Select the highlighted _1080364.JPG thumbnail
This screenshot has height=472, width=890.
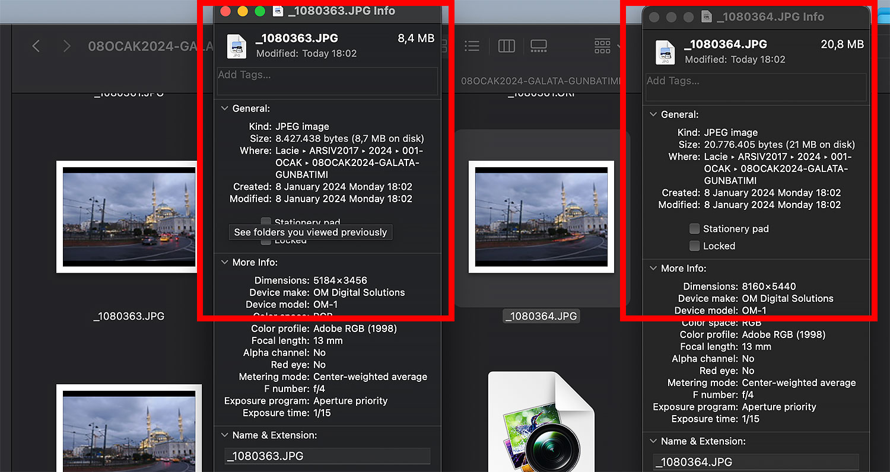tap(541, 217)
